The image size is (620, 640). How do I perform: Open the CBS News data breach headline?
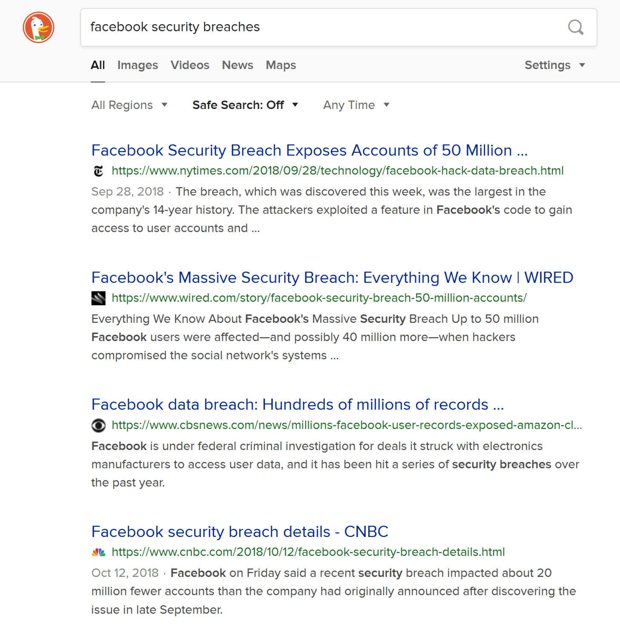(x=298, y=405)
